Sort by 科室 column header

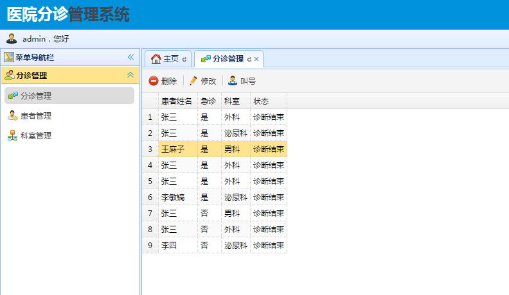pos(236,101)
